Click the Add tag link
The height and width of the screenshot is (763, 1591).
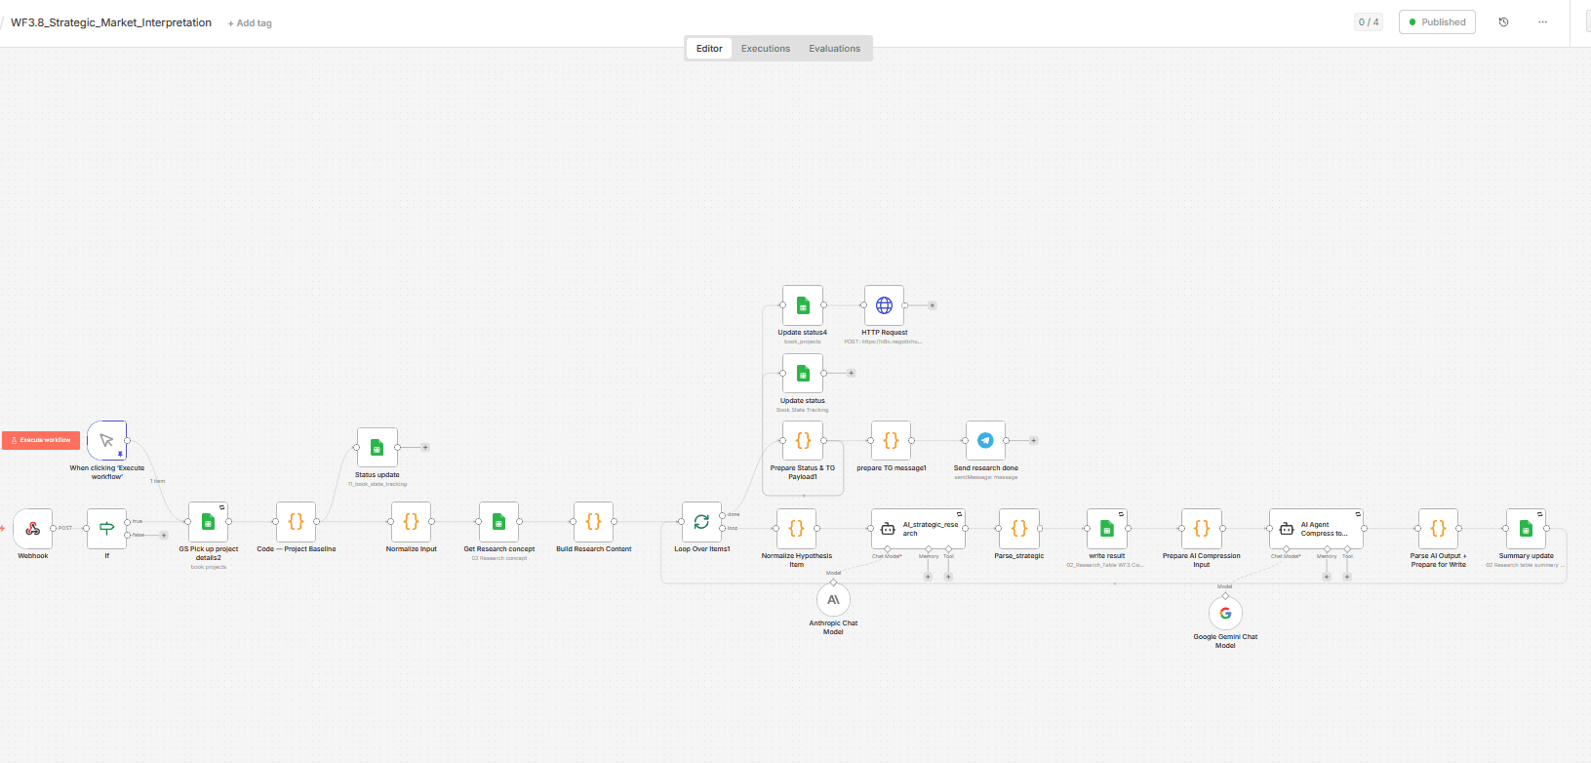pos(250,23)
